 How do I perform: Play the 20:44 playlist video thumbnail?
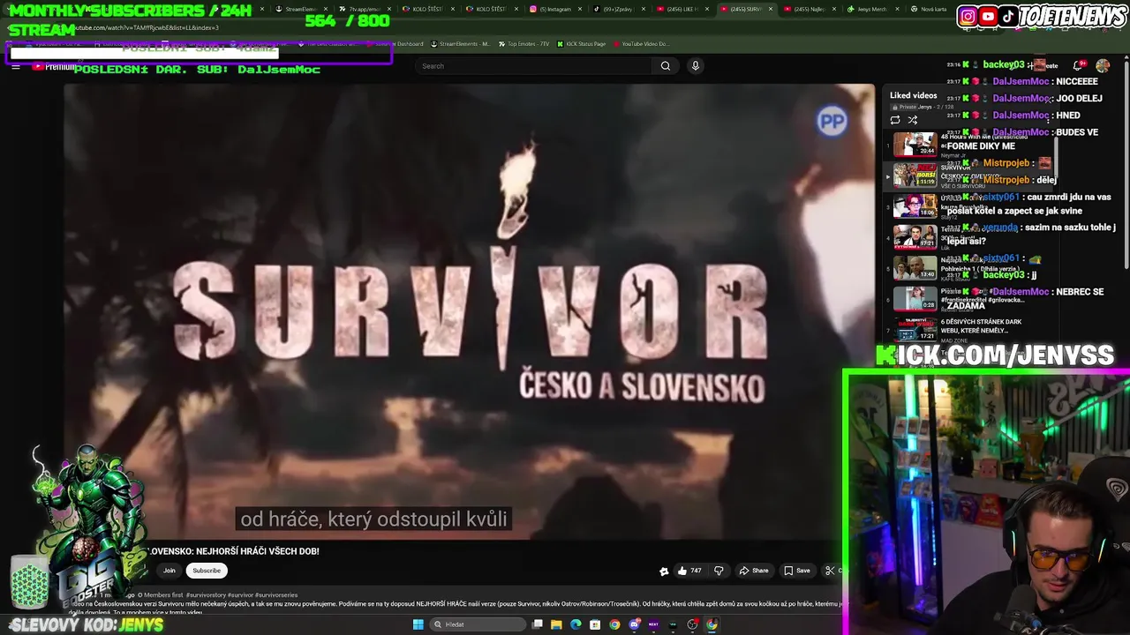click(x=915, y=144)
